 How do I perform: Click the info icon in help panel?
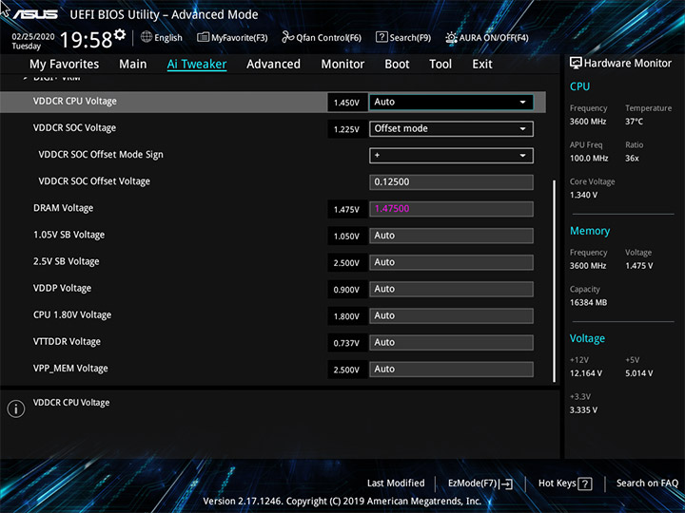click(x=16, y=409)
